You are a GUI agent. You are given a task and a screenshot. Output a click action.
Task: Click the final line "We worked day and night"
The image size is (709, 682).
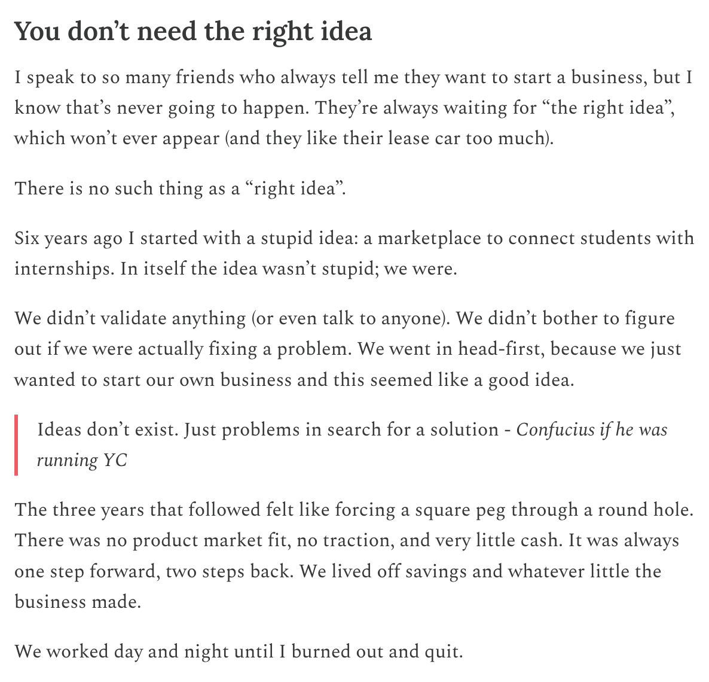(x=239, y=651)
